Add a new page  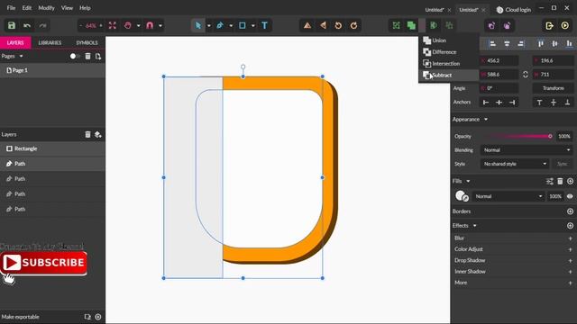tap(98, 56)
